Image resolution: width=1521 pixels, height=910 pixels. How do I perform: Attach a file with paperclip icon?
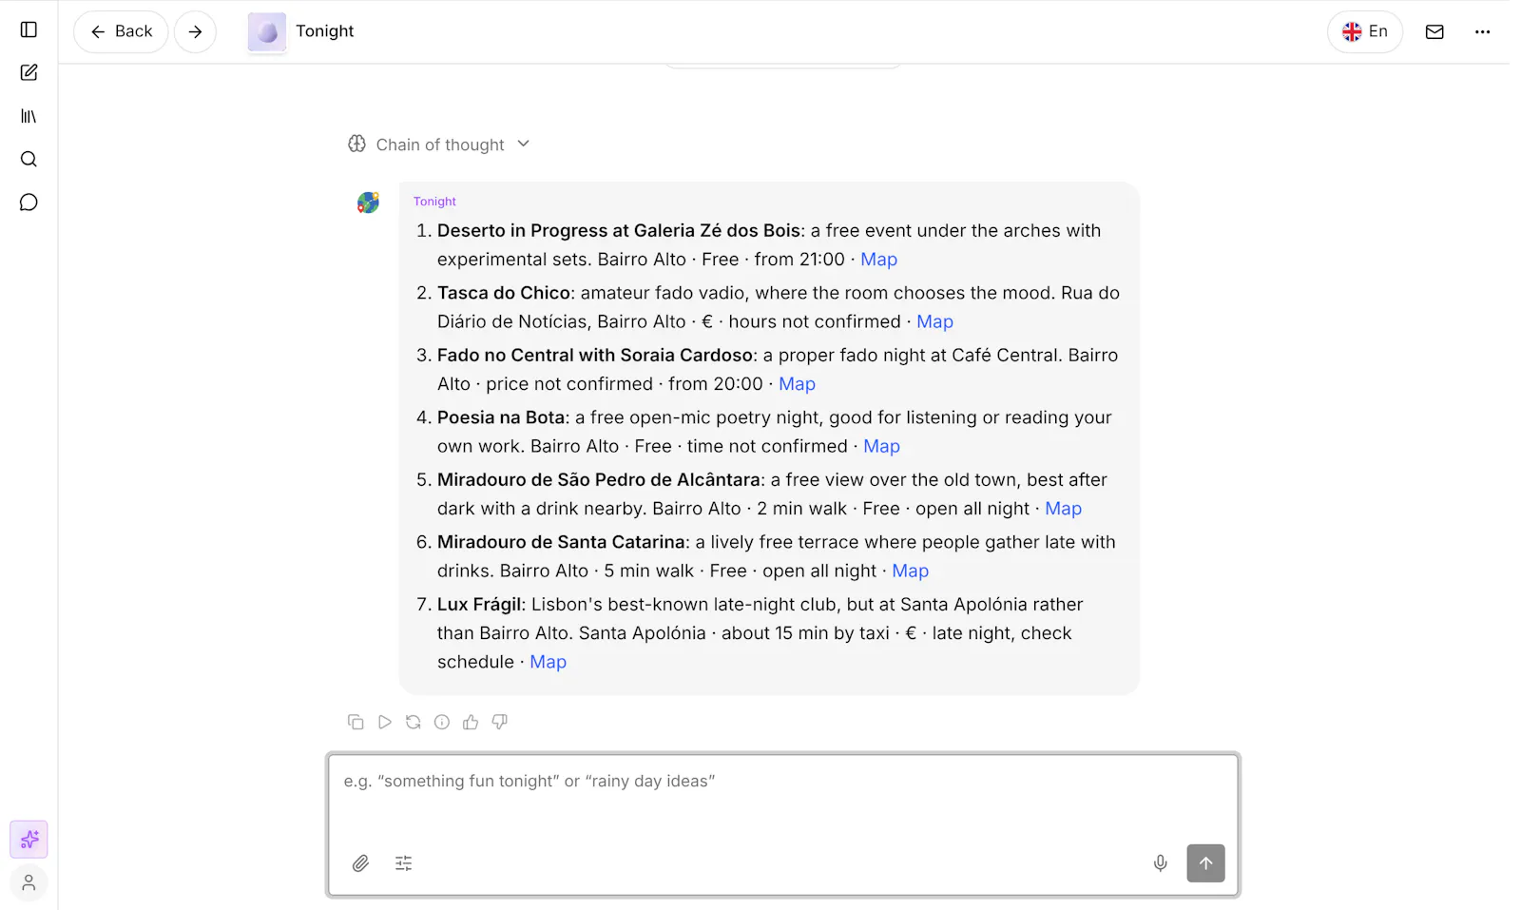pyautogui.click(x=360, y=863)
